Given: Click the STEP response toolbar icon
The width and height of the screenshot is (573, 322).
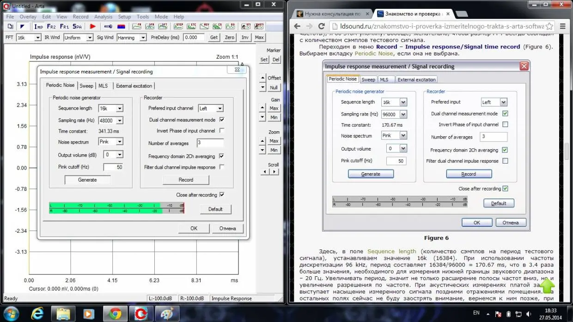Looking at the screenshot, I should [179, 26].
